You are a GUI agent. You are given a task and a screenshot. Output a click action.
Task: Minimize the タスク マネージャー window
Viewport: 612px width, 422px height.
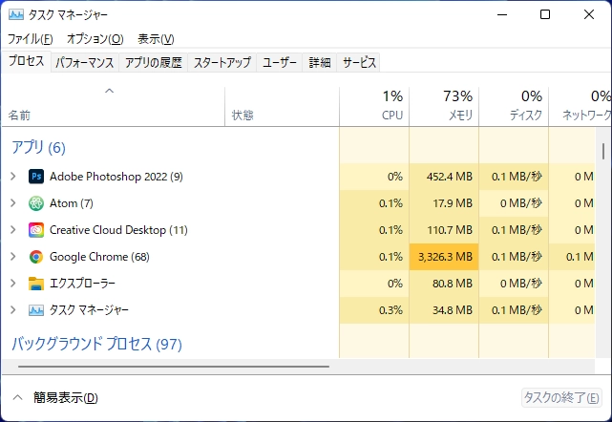click(x=502, y=15)
